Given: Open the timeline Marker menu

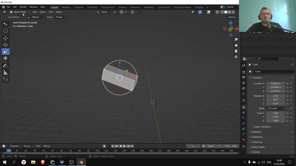Looking at the screenshot, I should (x=47, y=146).
